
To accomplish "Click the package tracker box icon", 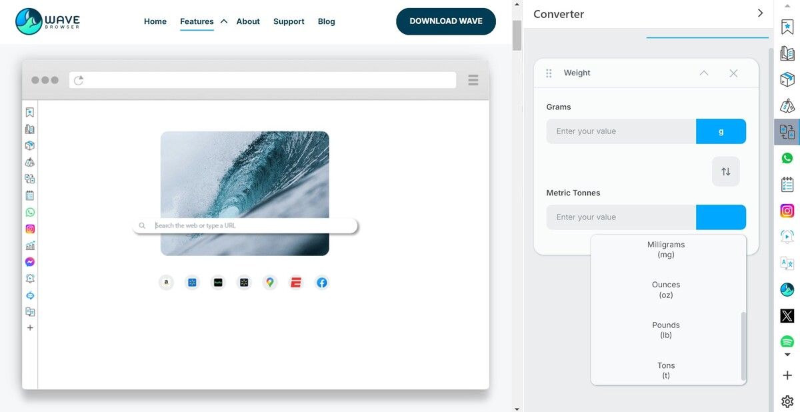I will click(787, 79).
